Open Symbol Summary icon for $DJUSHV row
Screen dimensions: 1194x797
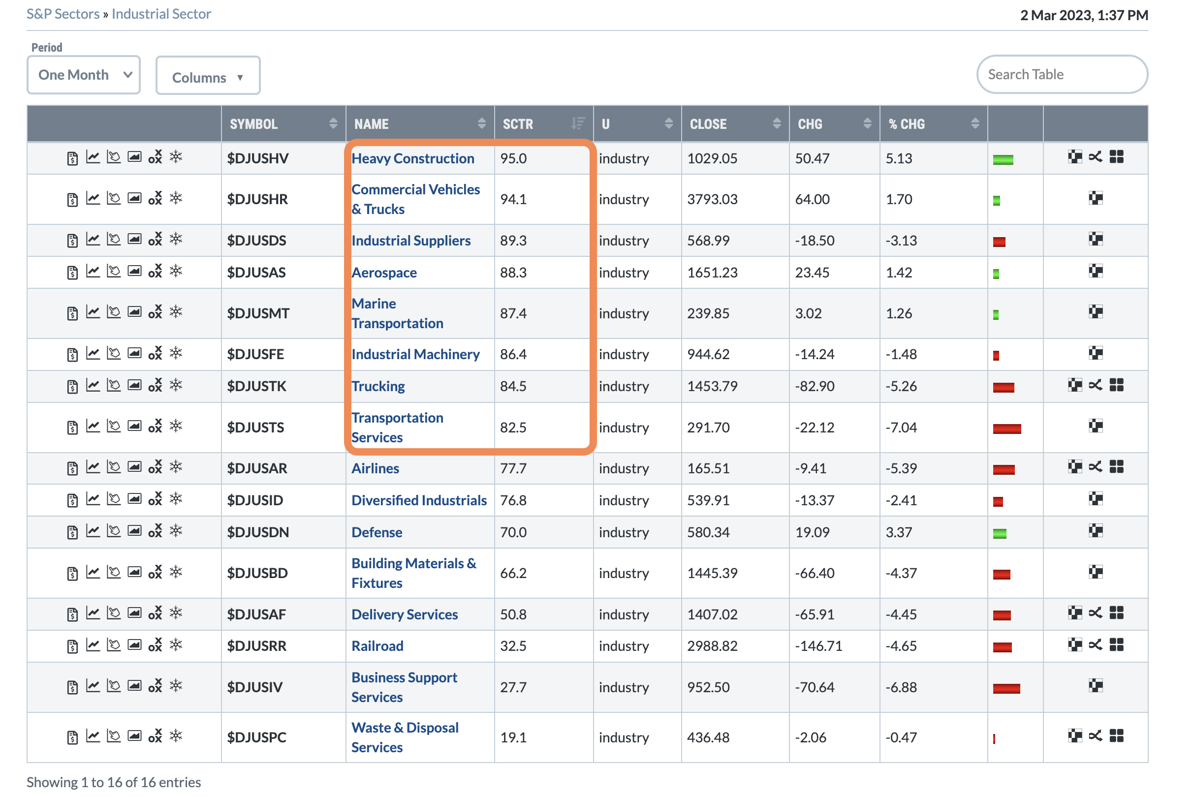[x=72, y=158]
